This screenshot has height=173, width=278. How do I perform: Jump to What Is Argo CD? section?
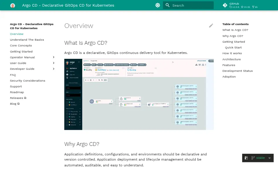tap(235, 30)
